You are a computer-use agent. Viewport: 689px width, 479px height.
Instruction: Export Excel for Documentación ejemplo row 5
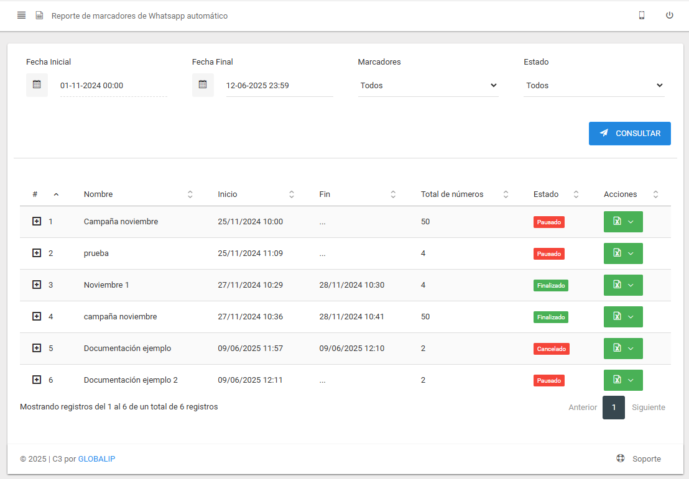pos(617,348)
